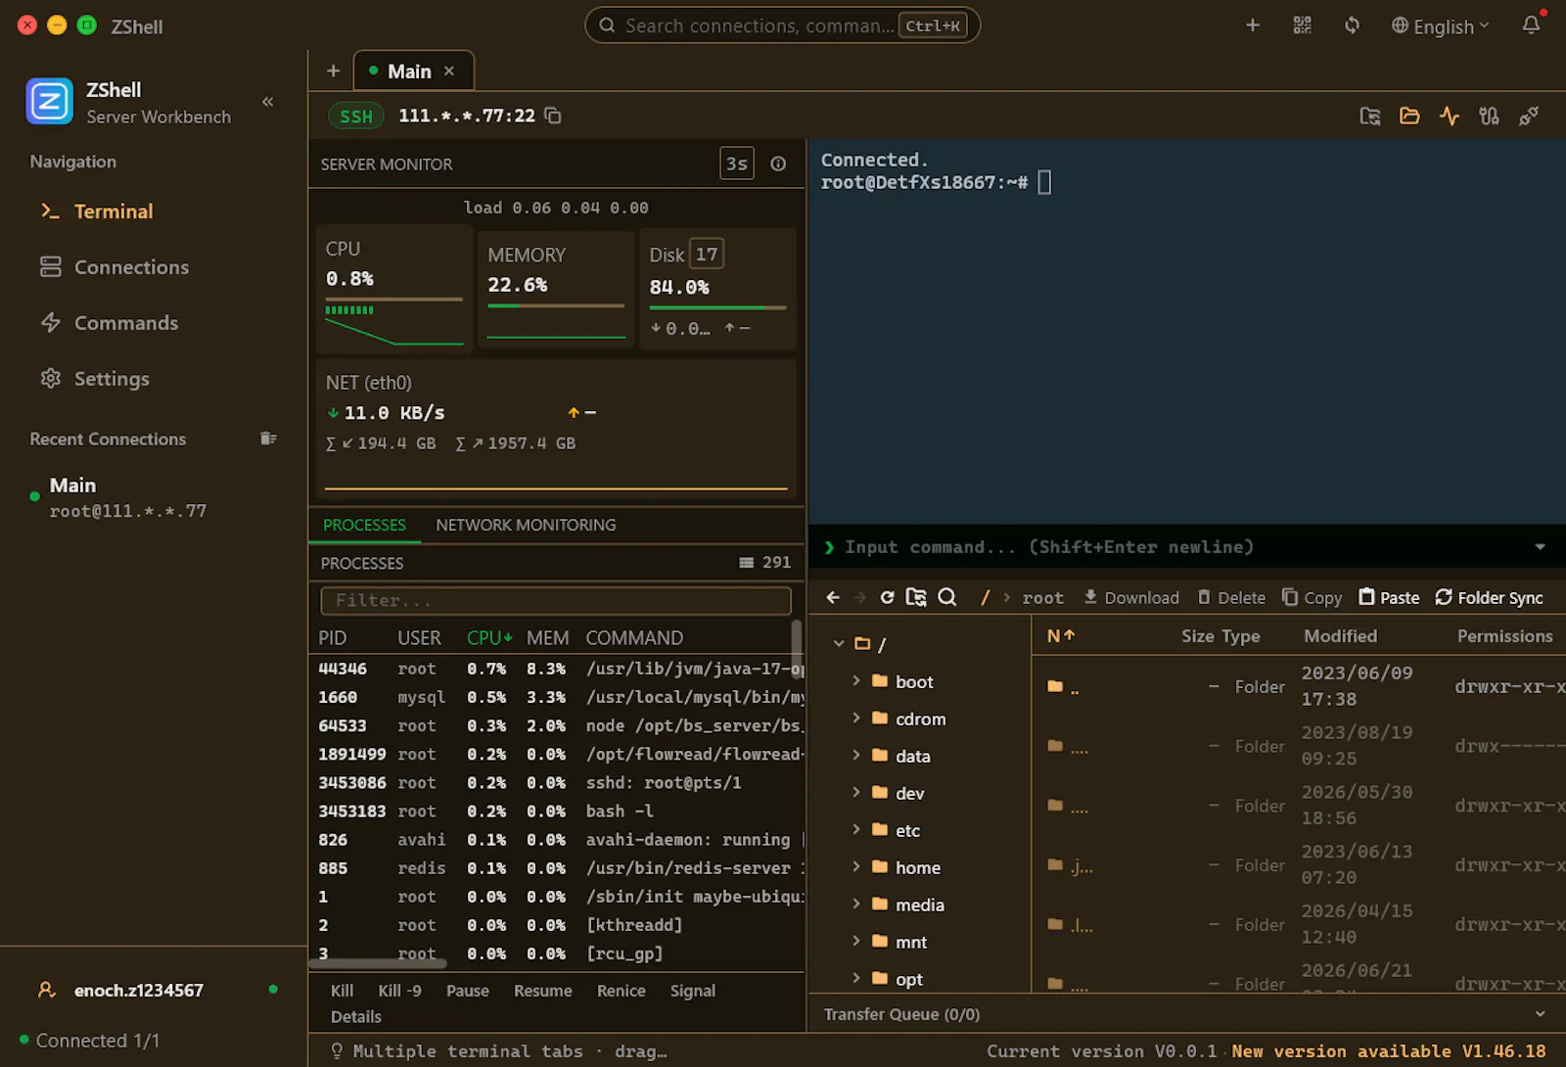Open the file search folder icon in SSH toolbar
Viewport: 1566px width, 1067px height.
1370,116
